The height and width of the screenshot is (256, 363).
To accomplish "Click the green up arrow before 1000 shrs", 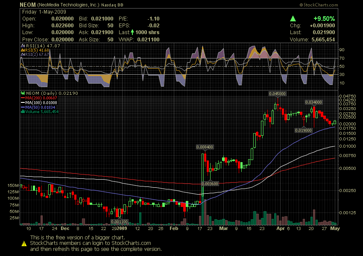I will pos(132,32).
